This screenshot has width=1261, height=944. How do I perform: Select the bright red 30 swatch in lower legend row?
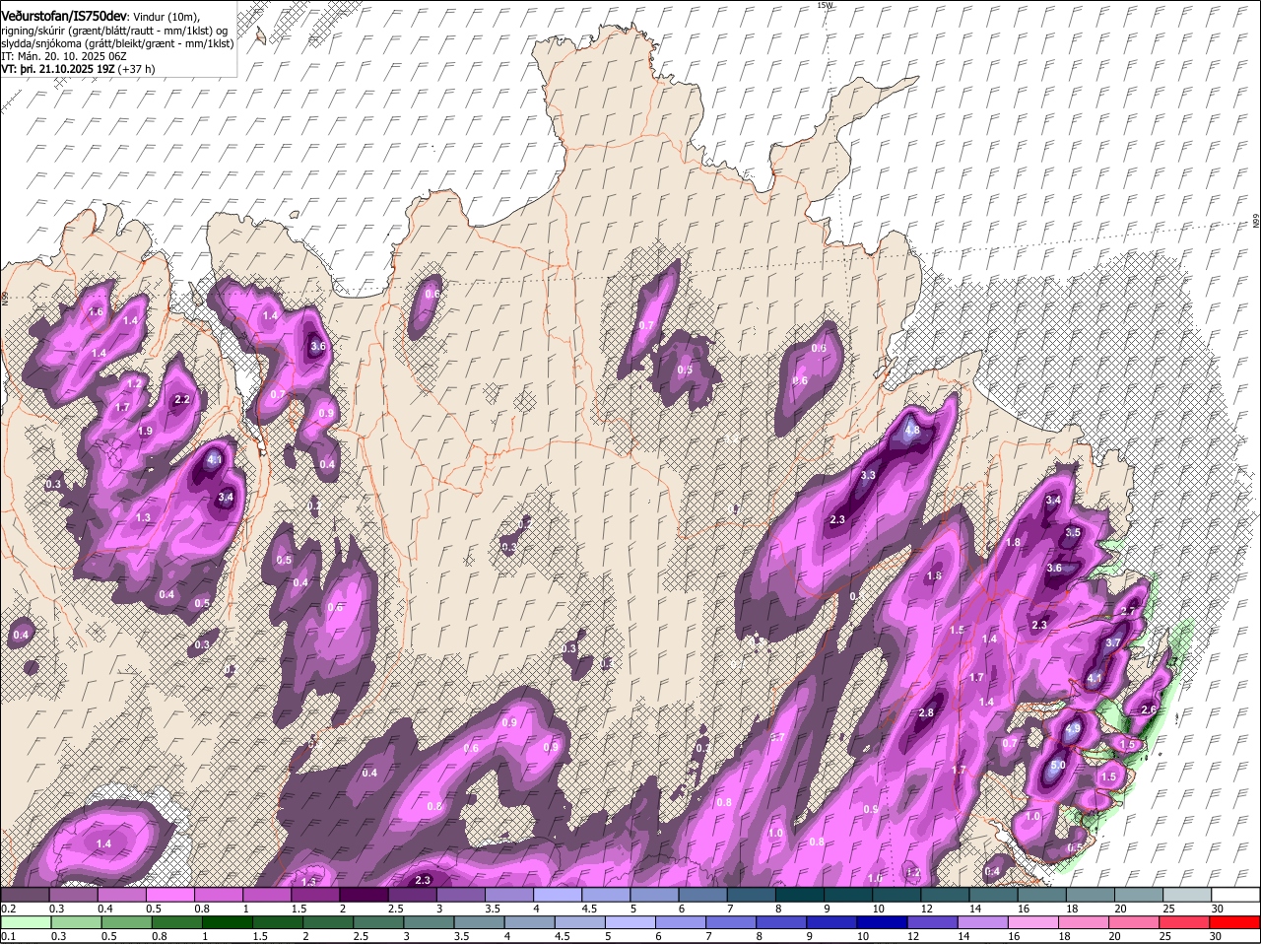point(1235,923)
